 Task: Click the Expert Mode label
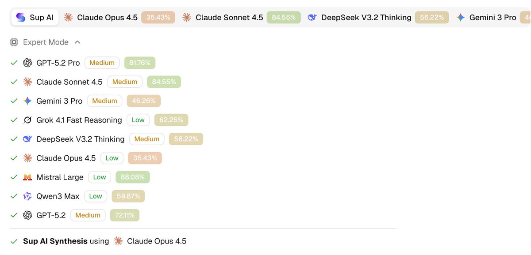coord(46,42)
